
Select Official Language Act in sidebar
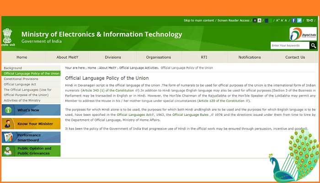pos(20,84)
